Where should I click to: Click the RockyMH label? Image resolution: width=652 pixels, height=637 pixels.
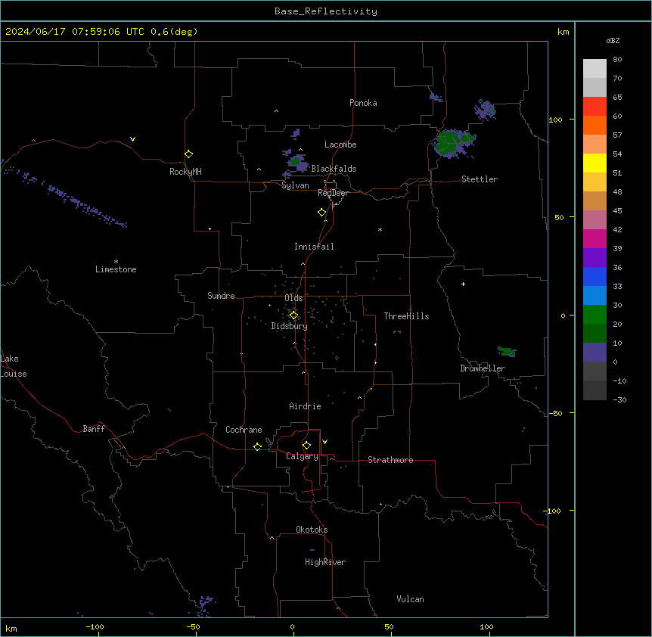(185, 172)
